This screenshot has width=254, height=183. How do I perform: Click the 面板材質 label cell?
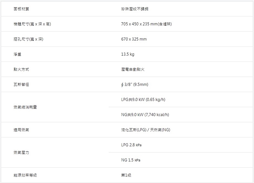pos(21,9)
